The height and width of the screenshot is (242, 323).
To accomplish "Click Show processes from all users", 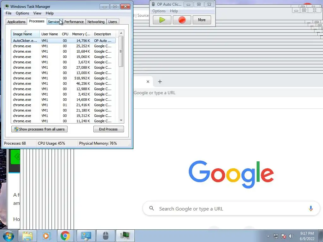I will 39,129.
